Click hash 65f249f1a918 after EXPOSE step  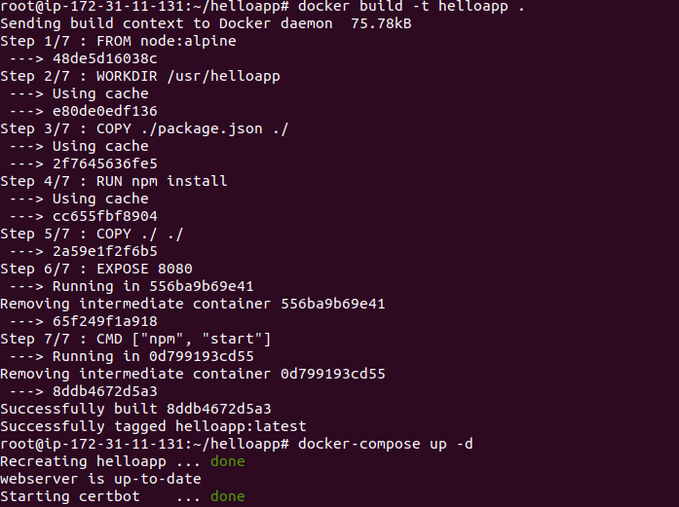click(x=105, y=321)
